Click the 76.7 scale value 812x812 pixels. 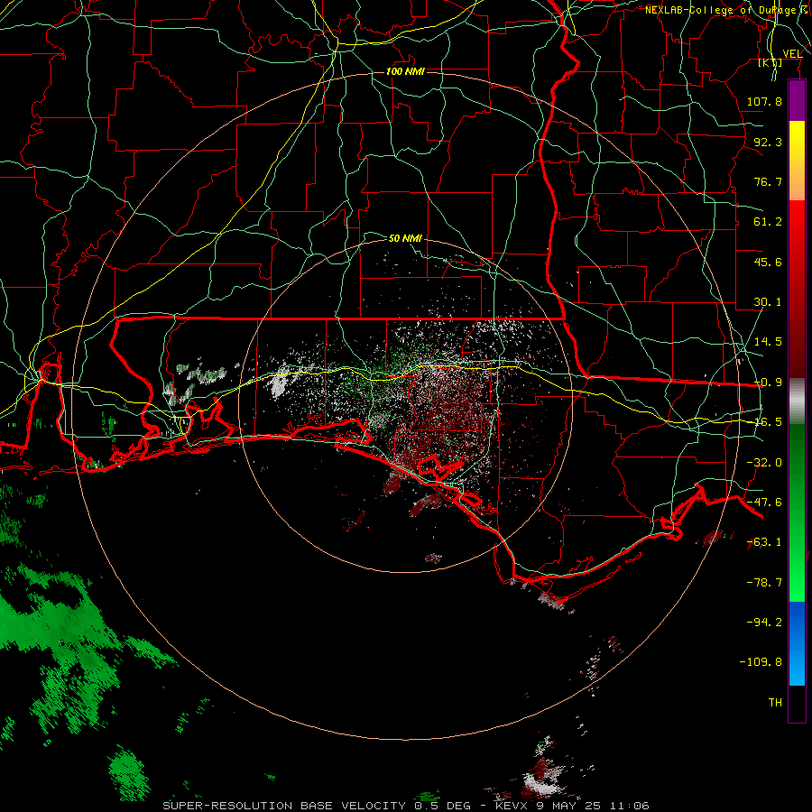click(x=768, y=181)
